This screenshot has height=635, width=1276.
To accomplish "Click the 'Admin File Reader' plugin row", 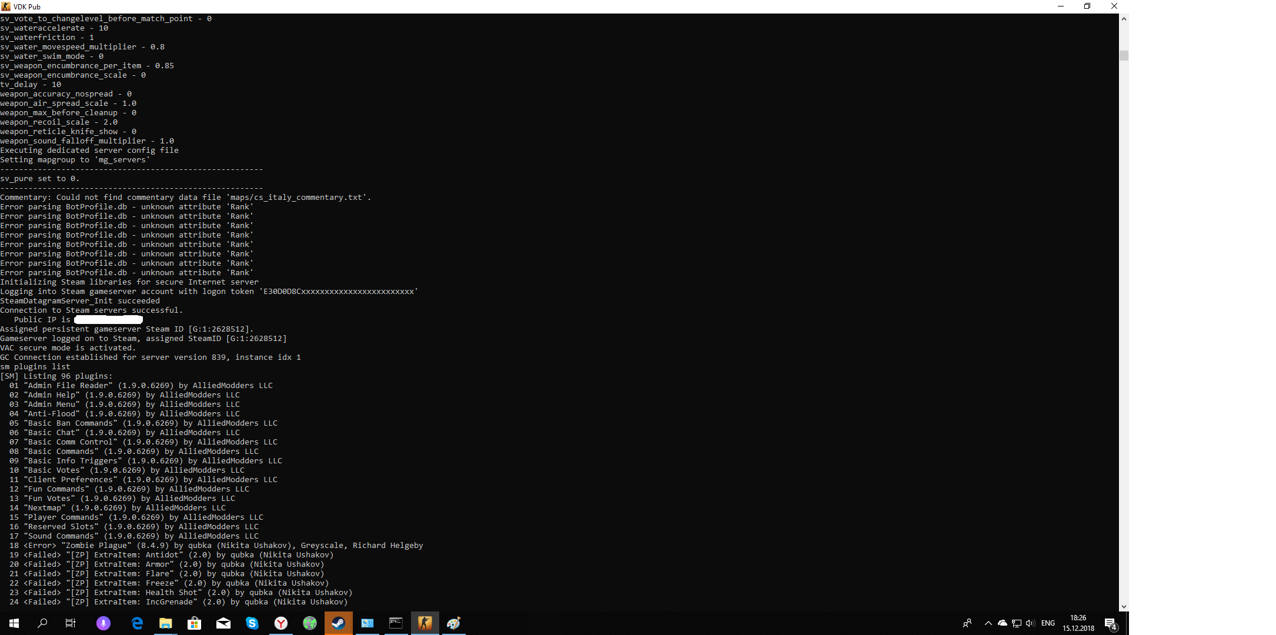I will point(141,386).
